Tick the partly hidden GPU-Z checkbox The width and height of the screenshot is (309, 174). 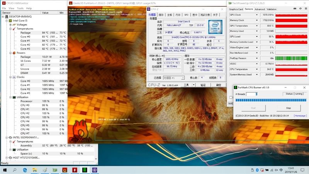point(231,97)
